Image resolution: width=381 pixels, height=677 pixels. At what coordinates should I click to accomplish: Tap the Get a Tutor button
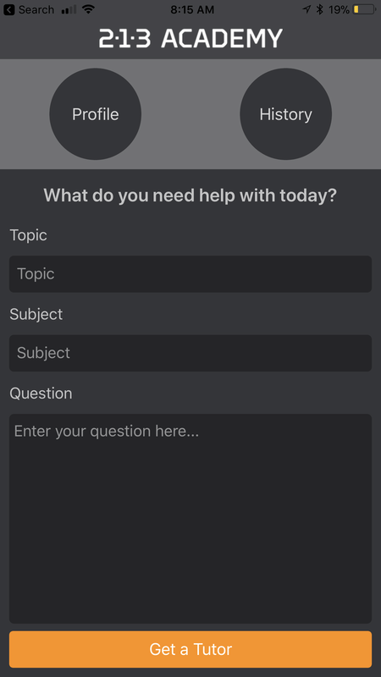click(190, 649)
